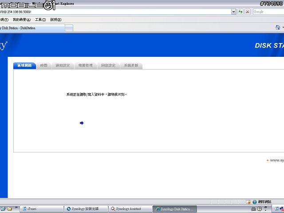Image resolution: width=284 pixels, height=213 pixels.
Task: Click the internet zone globe icon
Action: [255, 202]
